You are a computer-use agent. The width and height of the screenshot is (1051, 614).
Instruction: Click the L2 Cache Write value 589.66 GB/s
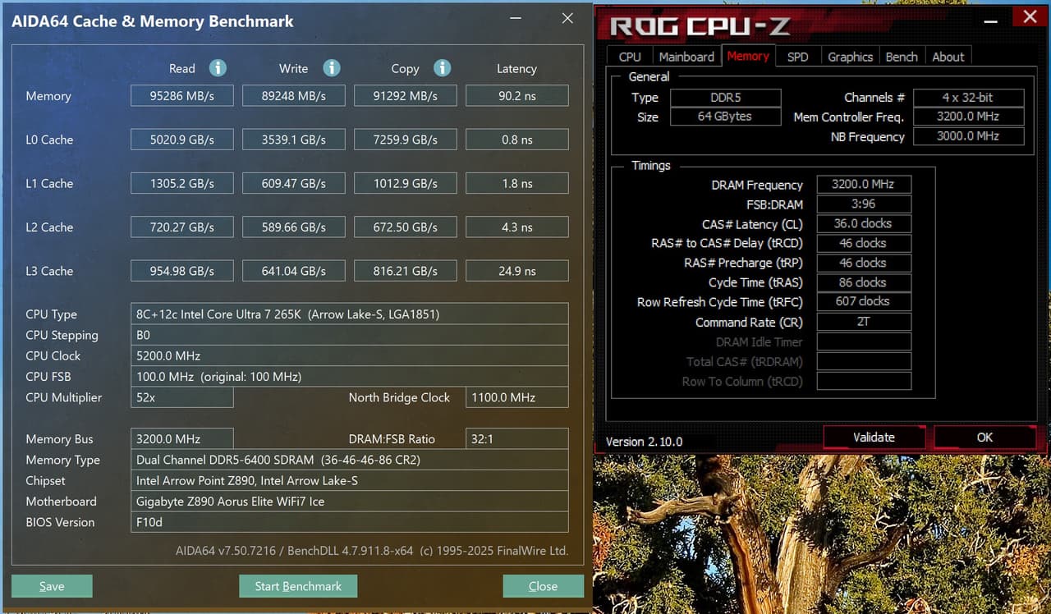294,227
